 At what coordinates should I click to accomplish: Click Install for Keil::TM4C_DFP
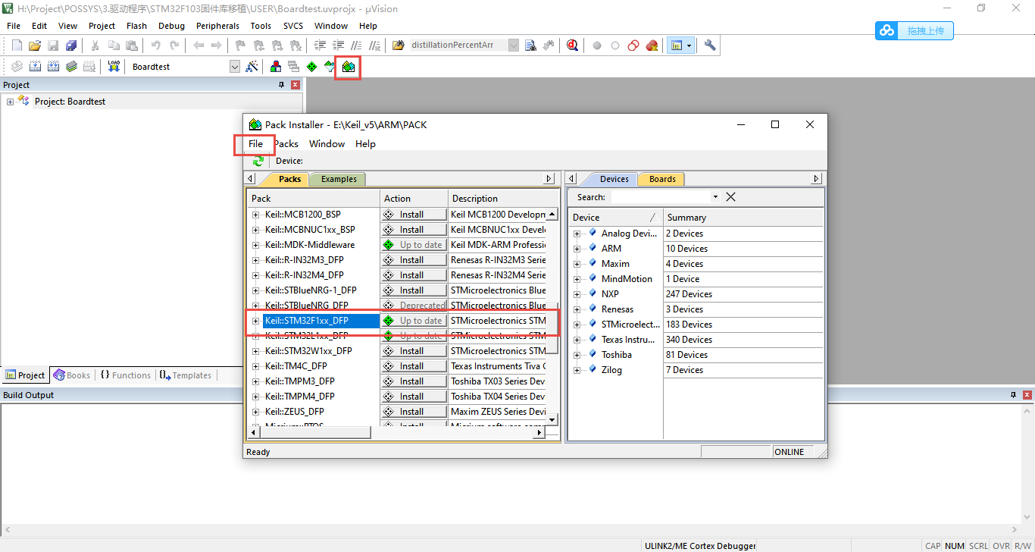click(414, 366)
